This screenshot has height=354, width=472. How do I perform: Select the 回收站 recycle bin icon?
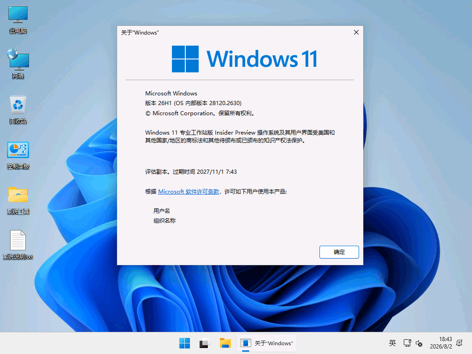tap(18, 109)
